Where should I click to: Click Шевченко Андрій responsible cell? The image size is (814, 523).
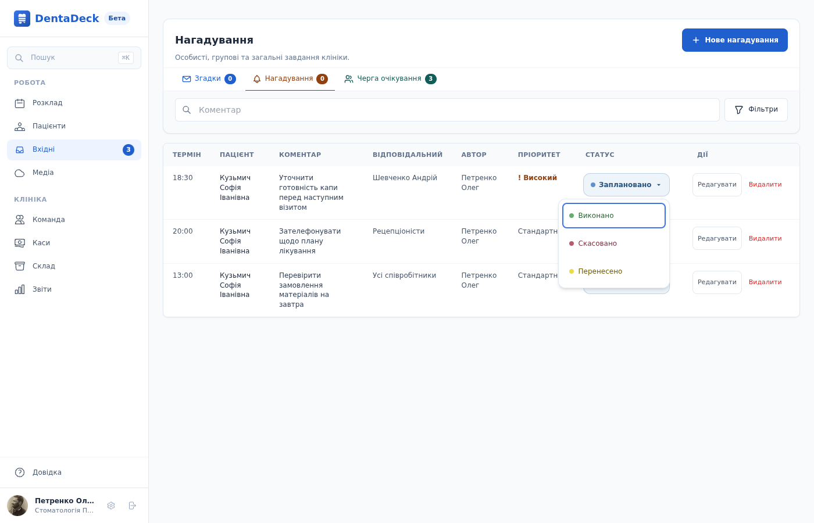[x=405, y=178]
